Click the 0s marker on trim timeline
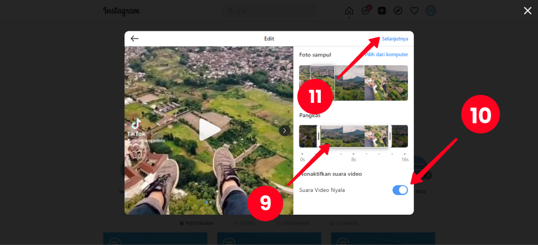Viewport: 538px width, 245px height. [x=302, y=160]
